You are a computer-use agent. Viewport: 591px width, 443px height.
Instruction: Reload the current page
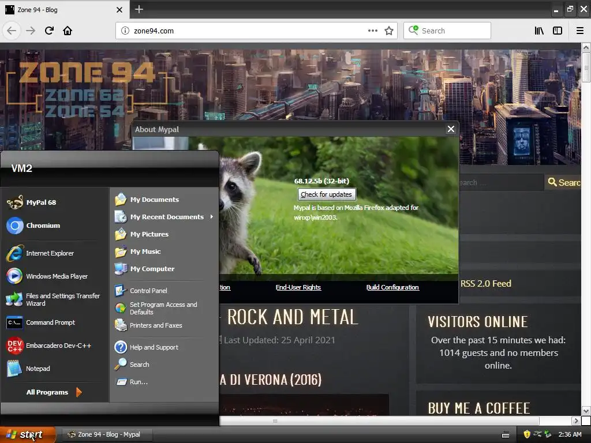[x=49, y=31]
